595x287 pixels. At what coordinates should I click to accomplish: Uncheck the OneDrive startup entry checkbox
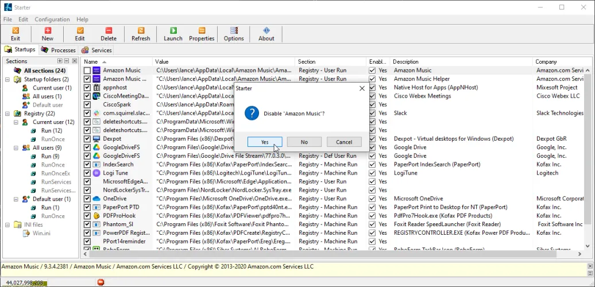point(87,199)
